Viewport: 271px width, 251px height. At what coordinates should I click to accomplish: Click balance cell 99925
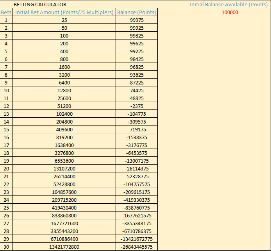(137, 28)
